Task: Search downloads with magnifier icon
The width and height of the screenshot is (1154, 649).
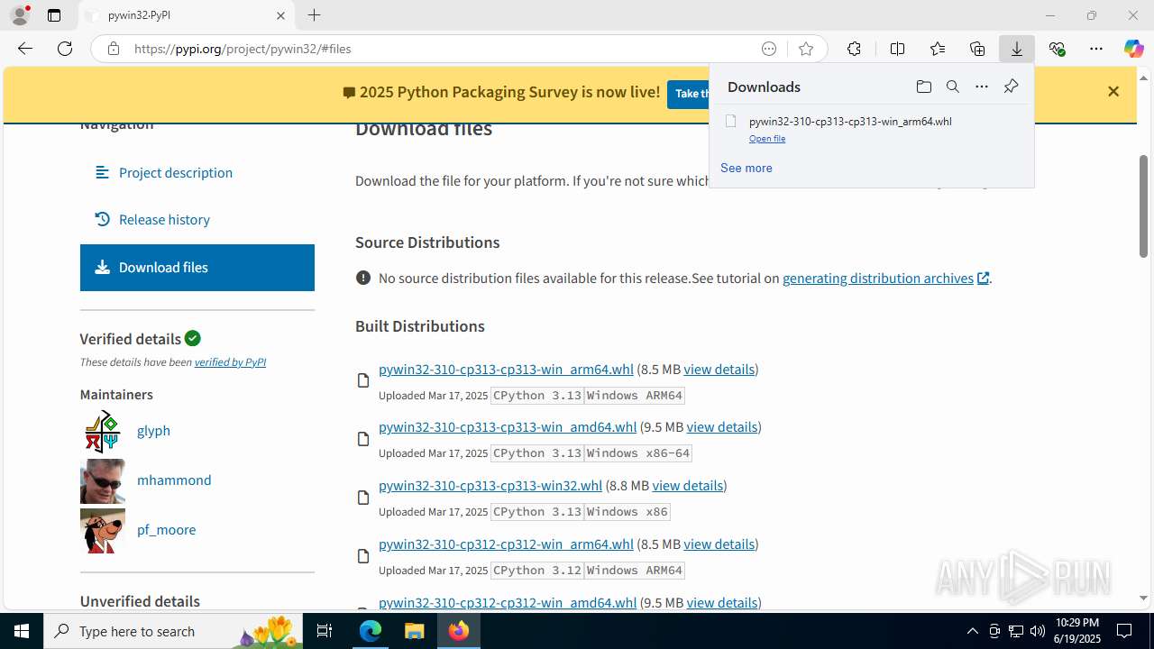Action: 952,87
